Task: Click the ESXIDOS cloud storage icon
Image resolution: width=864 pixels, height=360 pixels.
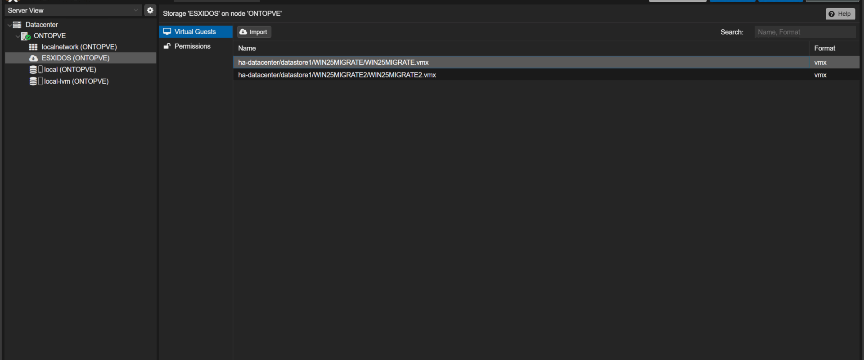Action: (33, 58)
